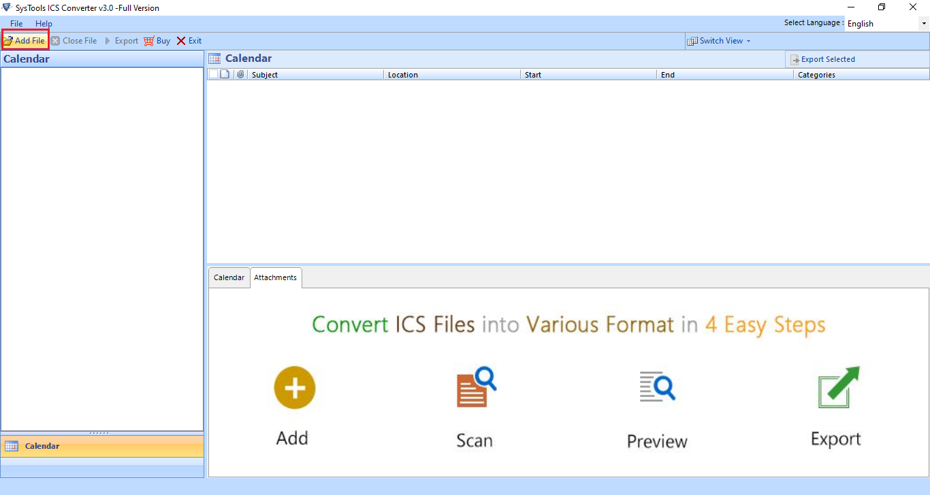
Task: Restore down the application window
Action: pos(882,7)
